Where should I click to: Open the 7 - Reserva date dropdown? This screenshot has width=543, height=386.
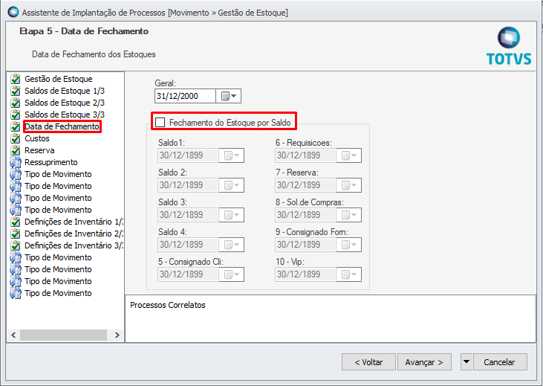click(349, 185)
